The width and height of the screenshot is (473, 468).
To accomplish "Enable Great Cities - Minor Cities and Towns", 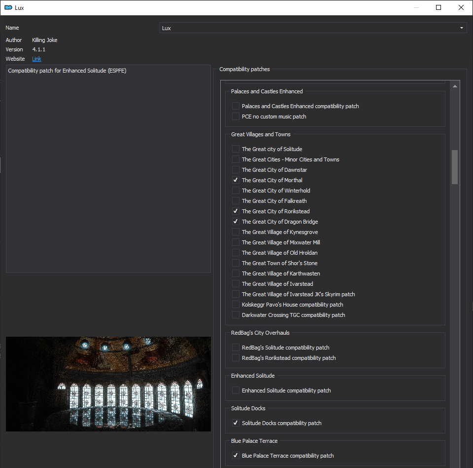I will pyautogui.click(x=236, y=159).
